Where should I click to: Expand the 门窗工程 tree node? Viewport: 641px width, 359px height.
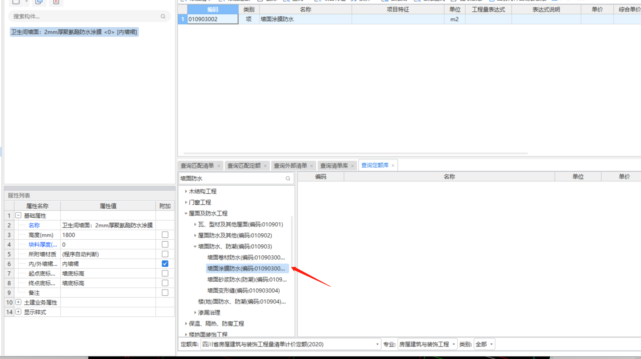(x=186, y=202)
